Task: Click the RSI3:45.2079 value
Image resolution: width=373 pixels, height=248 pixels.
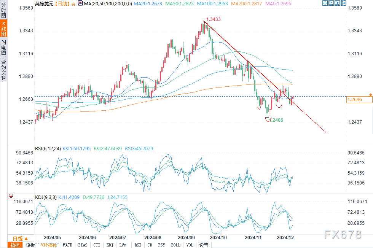Action: (x=139, y=149)
